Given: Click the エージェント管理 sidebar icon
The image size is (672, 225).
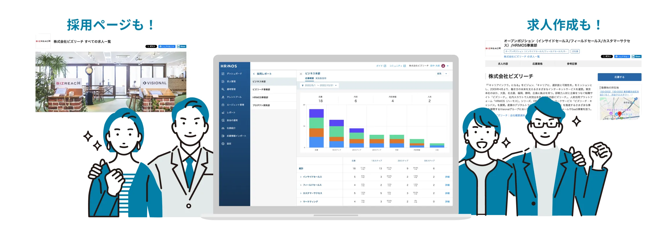Looking at the screenshot, I should (223, 105).
